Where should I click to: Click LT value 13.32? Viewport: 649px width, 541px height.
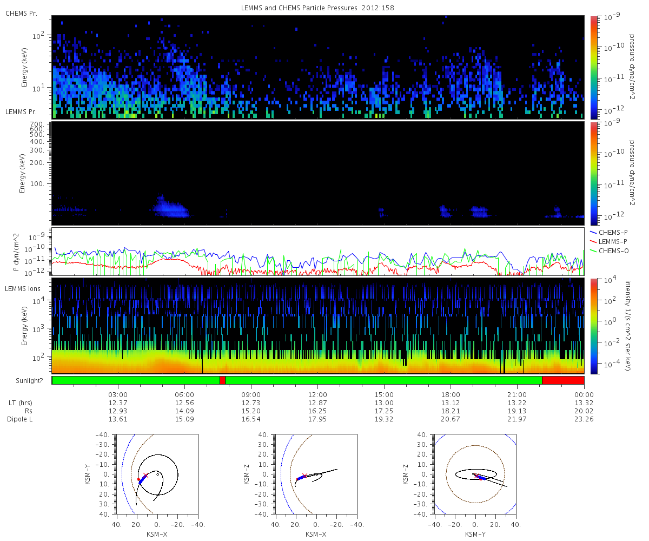point(584,403)
